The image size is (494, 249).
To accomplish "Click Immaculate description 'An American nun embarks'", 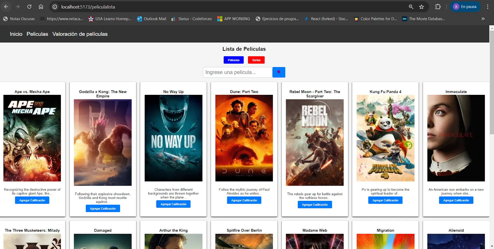I will point(456,191).
